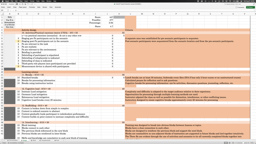Select the Percentage value 0.94 cell
This screenshot has height=144, width=256.
click(107, 23)
